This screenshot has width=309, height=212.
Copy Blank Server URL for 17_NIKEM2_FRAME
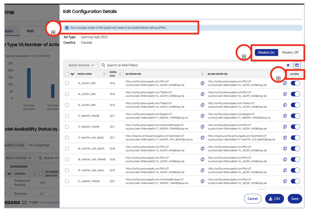click(285, 116)
